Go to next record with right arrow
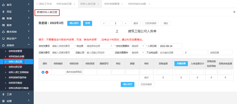This screenshot has width=237, height=104. click(125, 23)
